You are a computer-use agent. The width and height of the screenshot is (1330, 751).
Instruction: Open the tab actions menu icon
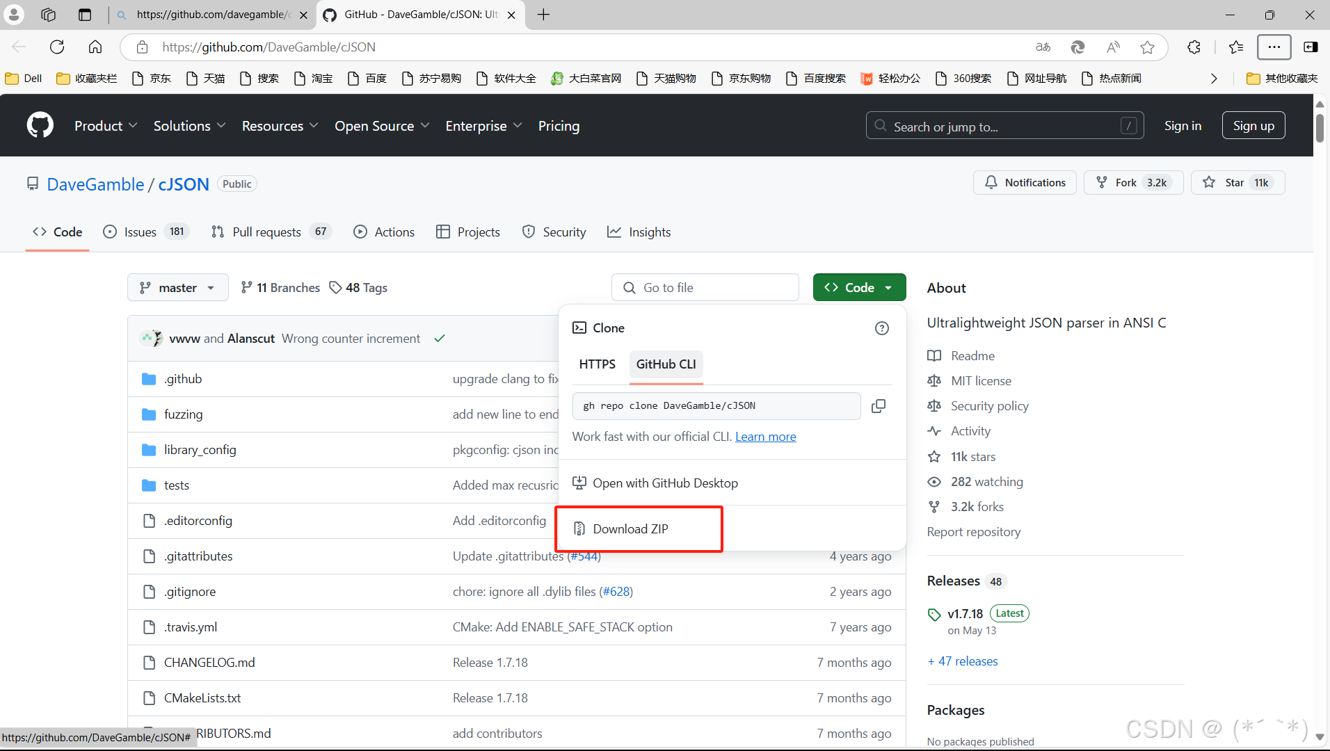(x=85, y=15)
